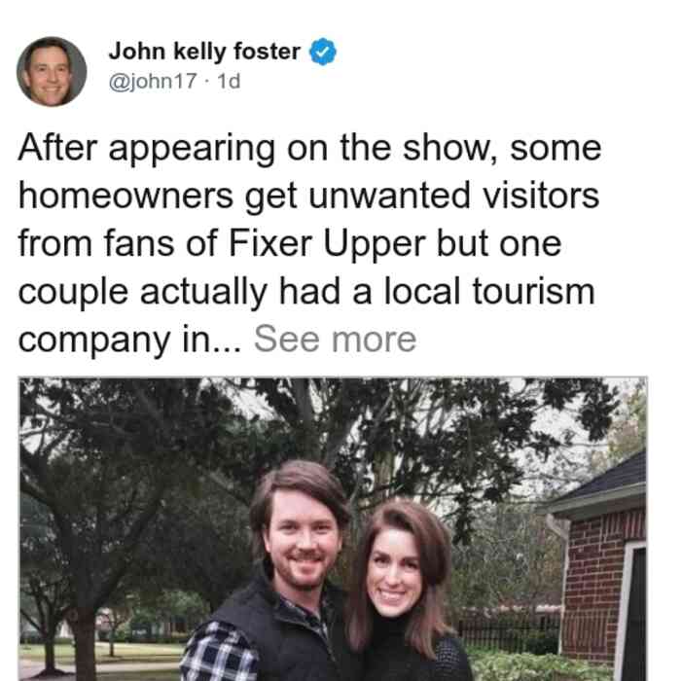The image size is (681, 681).
Task: Tap the iron fence behind the couple
Action: pos(508,629)
